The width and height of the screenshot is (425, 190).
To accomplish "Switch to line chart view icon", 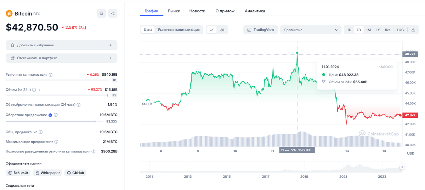I will point(212,30).
